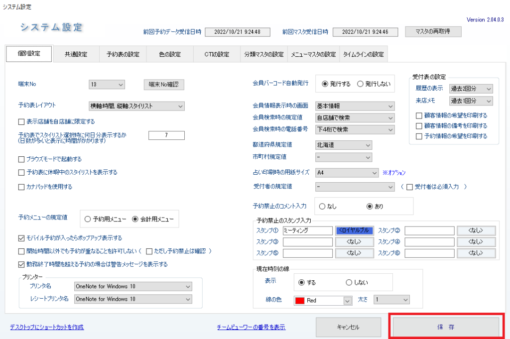Click デスクトップにショートカットを作成 link
This screenshot has width=510, height=339.
pyautogui.click(x=47, y=327)
